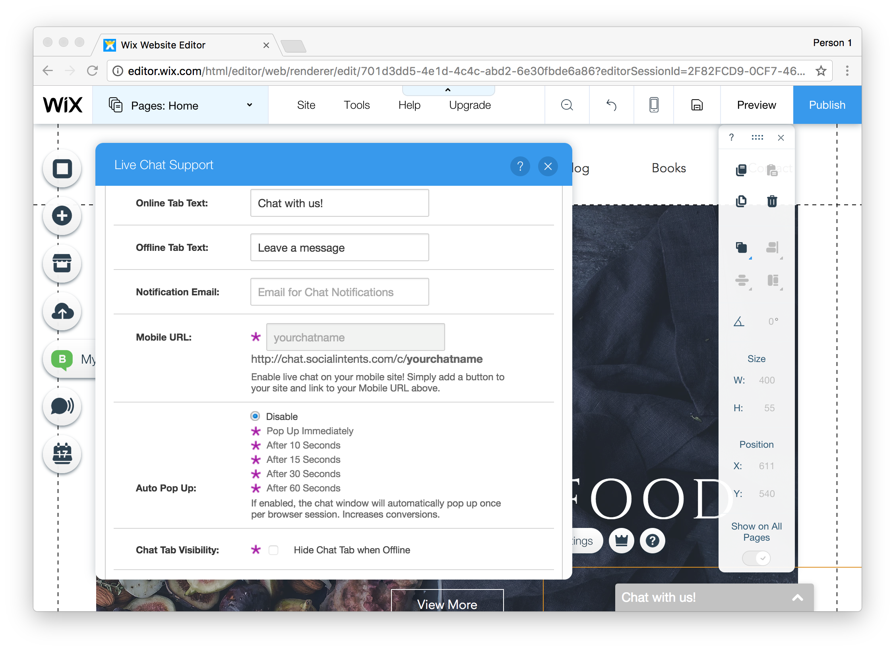Check Hide Chat Tab when Offline
This screenshot has height=651, width=895.
coord(273,550)
